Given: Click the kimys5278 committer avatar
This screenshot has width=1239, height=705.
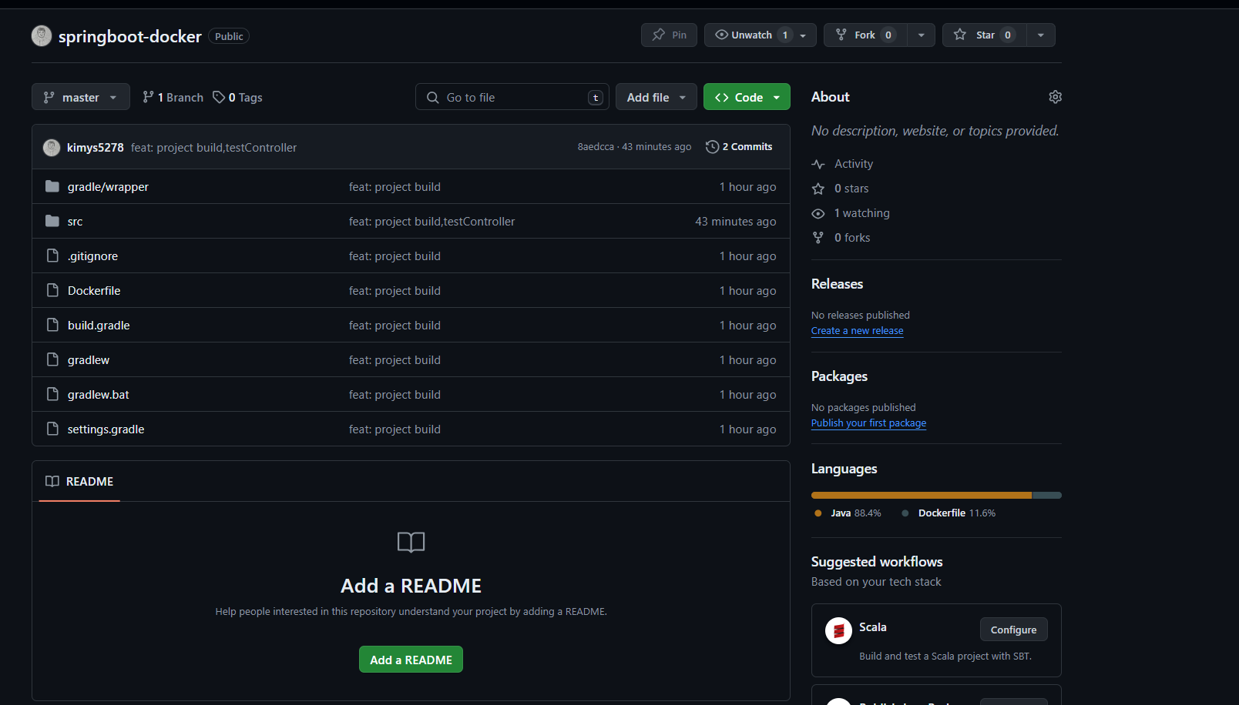Looking at the screenshot, I should pos(52,147).
